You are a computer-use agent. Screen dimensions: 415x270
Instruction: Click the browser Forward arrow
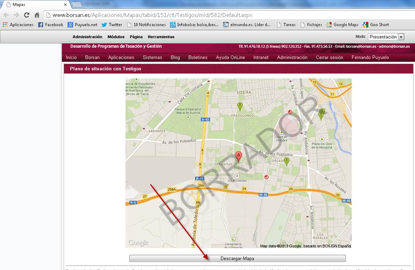(17, 15)
